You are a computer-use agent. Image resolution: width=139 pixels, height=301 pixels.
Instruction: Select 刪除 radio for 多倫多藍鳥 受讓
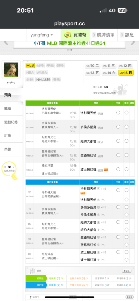point(126,127)
